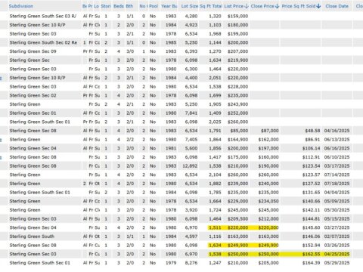Sort by the Year Bu column header
Image resolution: width=363 pixels, height=272 pixels.
click(169, 6)
